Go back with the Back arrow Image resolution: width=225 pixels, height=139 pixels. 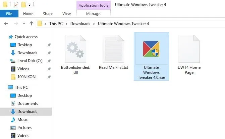click(6, 23)
